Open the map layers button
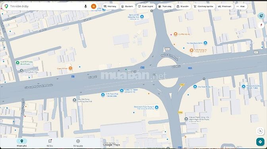Image resolution: width=267 pixels, height=149 pixels. (261, 16)
